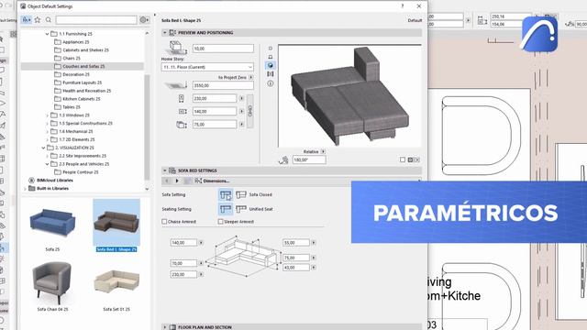
Task: Click the 140,00 dimension field
Action: point(215,112)
